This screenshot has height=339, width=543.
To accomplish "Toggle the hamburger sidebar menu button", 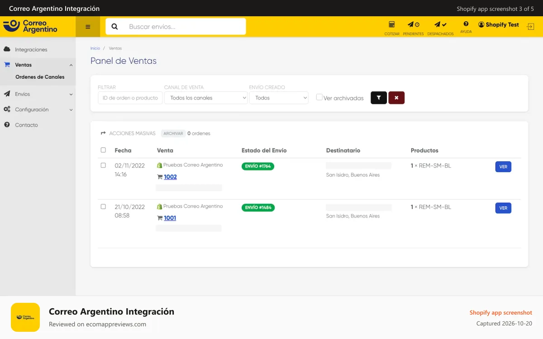I will [88, 27].
